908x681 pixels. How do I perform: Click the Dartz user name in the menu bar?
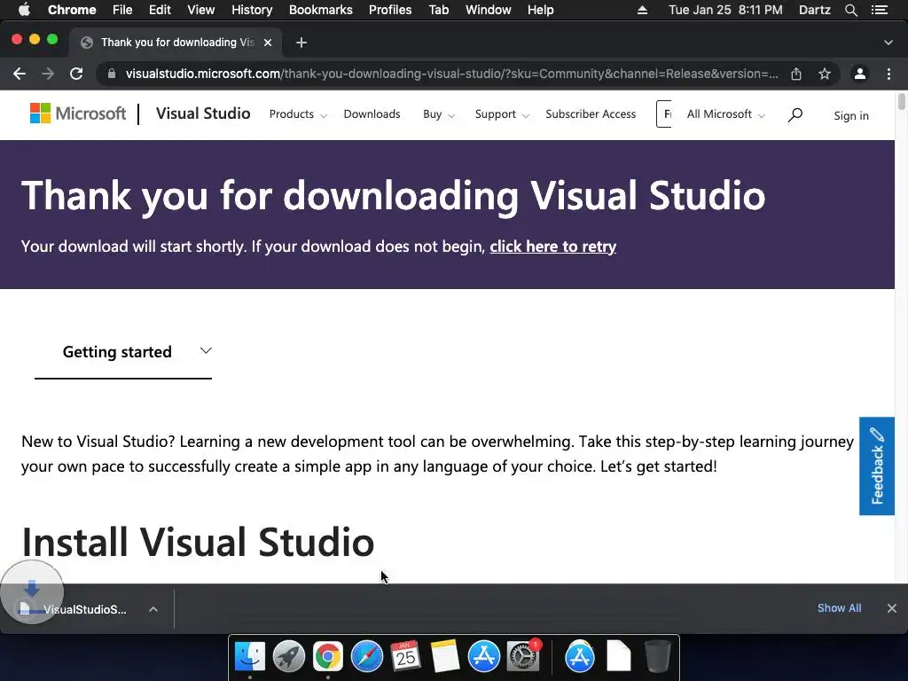point(815,10)
